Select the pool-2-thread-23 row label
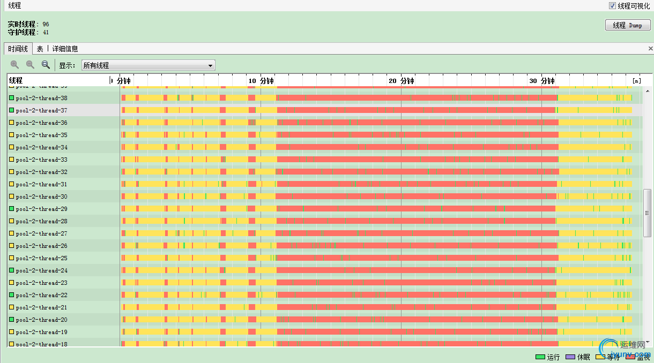This screenshot has width=654, height=363. tap(41, 283)
